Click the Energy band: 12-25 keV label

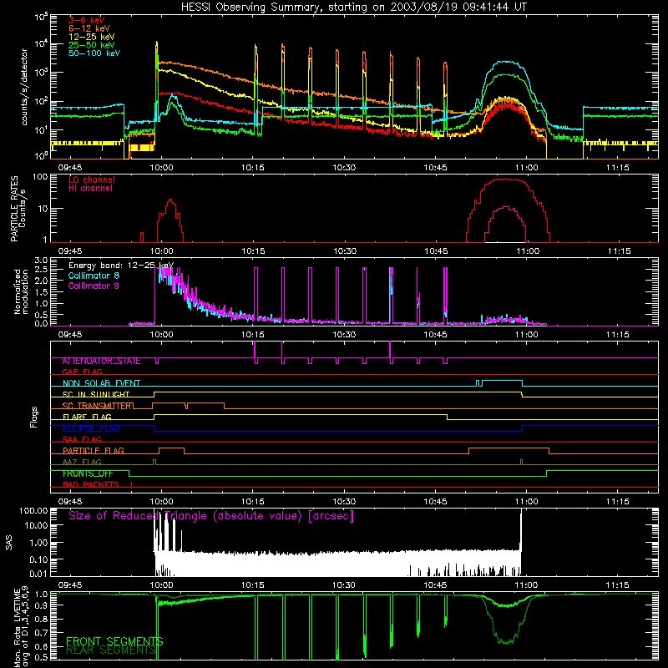(121, 266)
